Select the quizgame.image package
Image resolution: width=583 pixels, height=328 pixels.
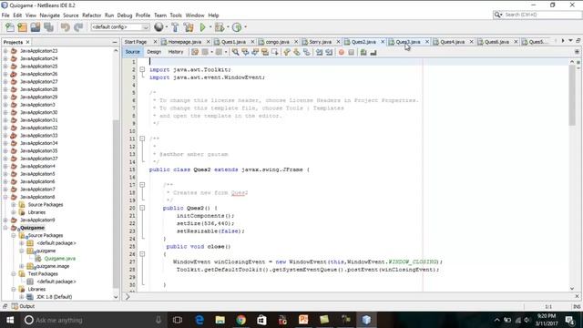pyautogui.click(x=52, y=266)
